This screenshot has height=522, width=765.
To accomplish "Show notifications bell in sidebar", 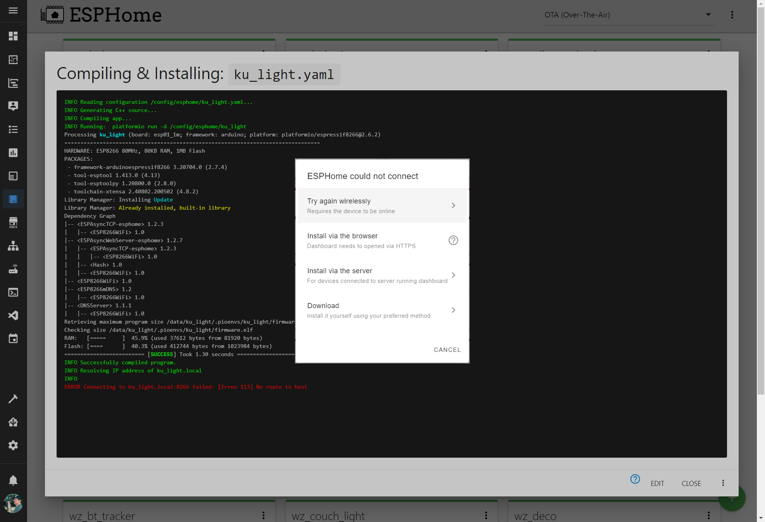I will click(x=13, y=481).
